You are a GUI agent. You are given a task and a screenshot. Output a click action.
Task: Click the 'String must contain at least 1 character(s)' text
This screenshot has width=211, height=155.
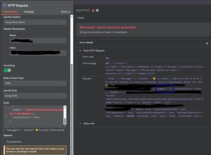click(x=103, y=32)
